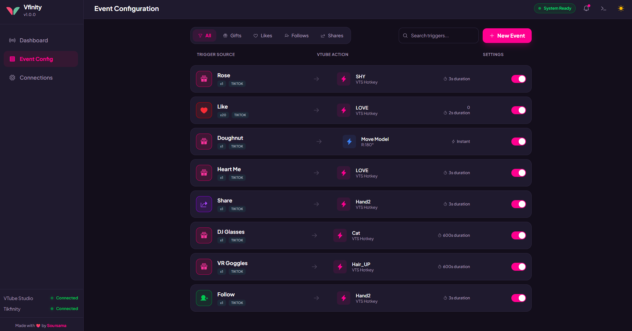The width and height of the screenshot is (632, 331).
Task: Open the terminal console icon
Action: click(603, 8)
